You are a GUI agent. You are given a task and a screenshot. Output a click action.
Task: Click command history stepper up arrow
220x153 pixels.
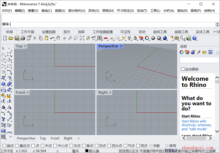pyautogui.click(x=217, y=23)
